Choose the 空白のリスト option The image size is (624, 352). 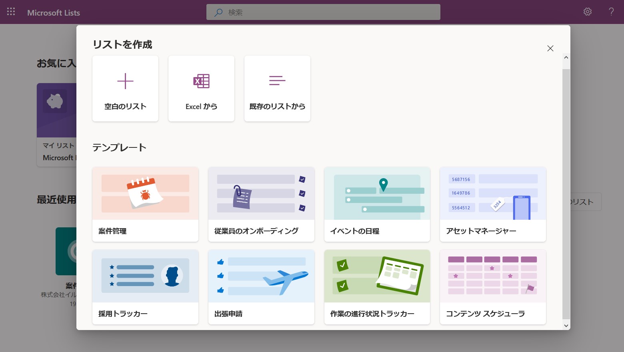[x=125, y=88]
